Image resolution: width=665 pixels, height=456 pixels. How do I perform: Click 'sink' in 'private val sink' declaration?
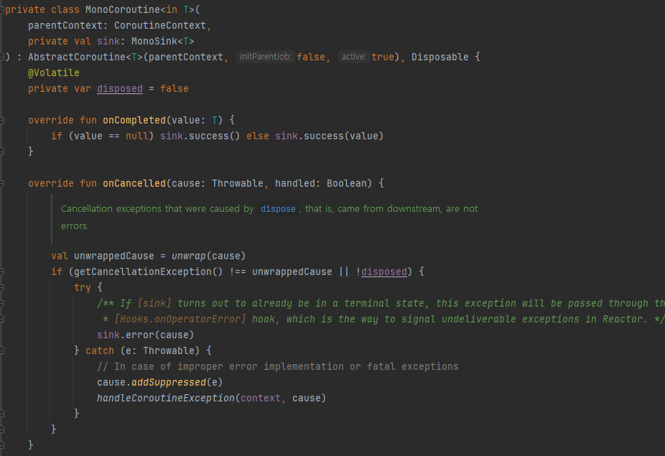(x=108, y=41)
